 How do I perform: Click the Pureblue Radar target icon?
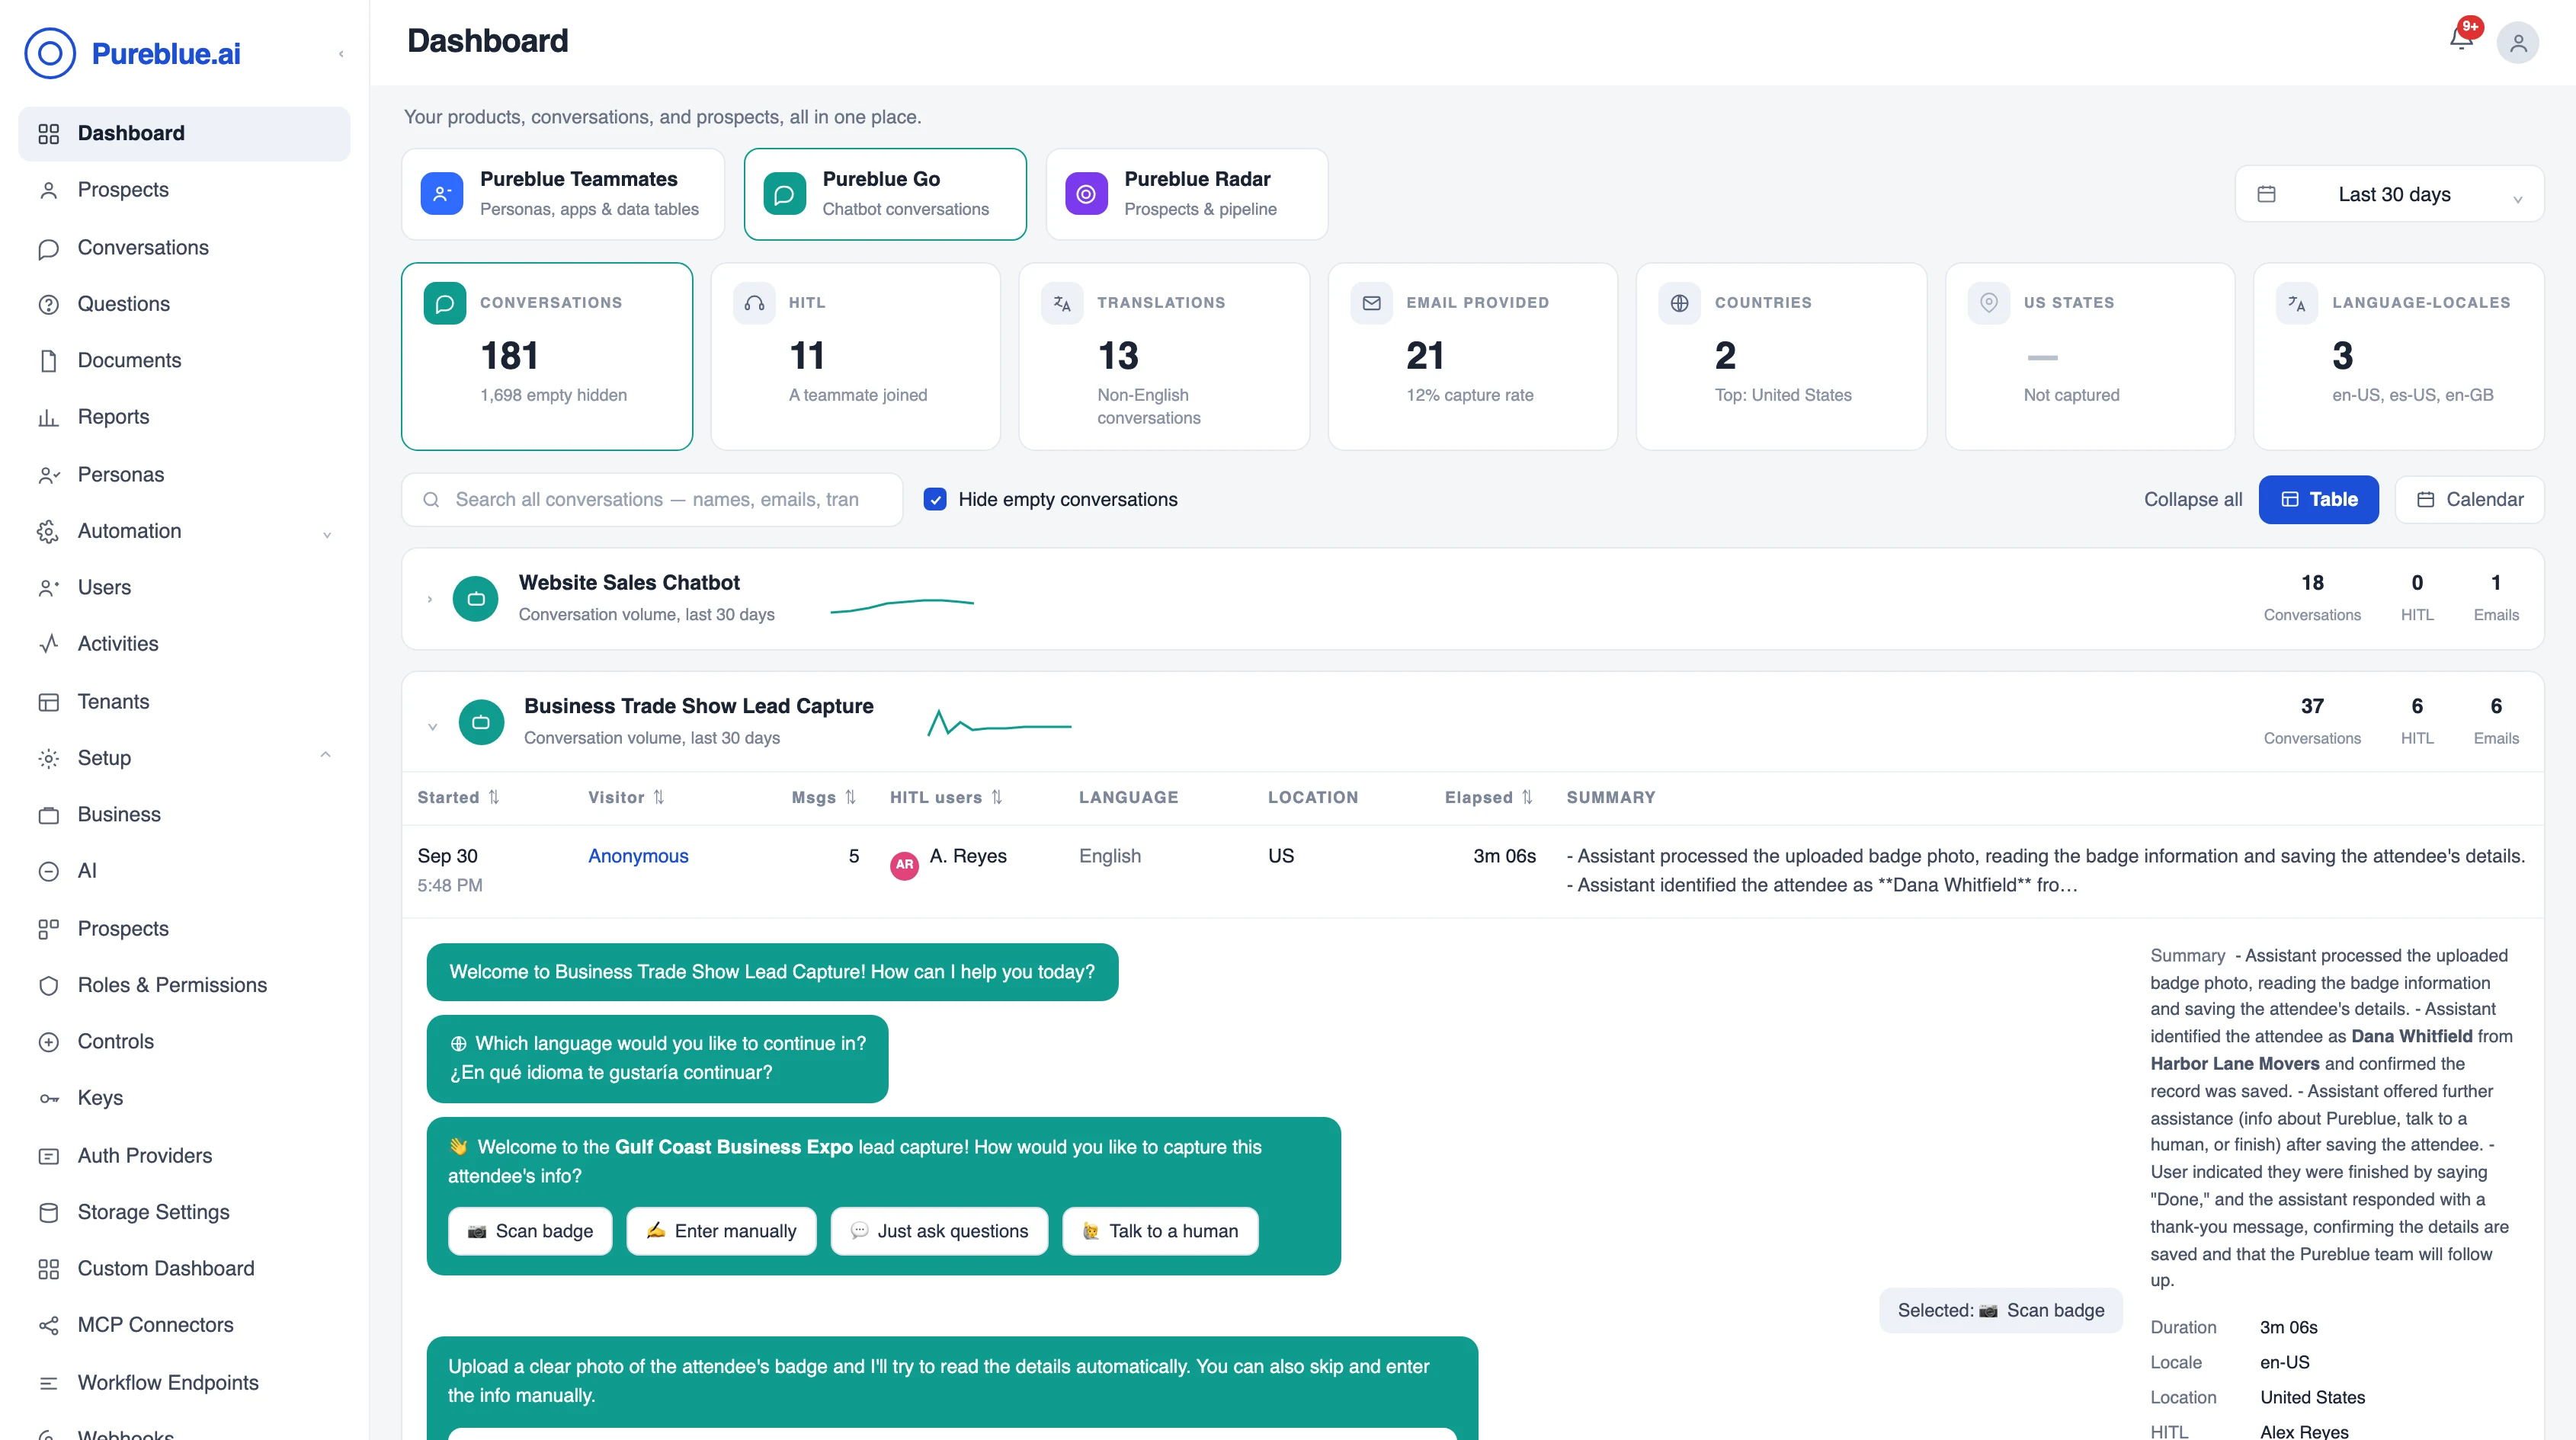(x=1086, y=194)
